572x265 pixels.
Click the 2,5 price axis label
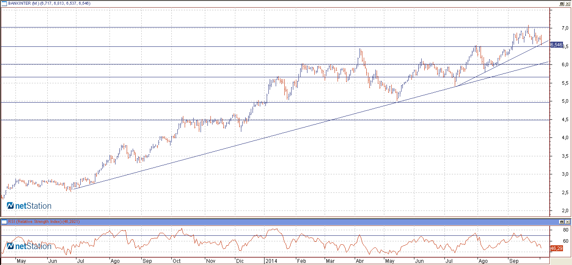[x=565, y=193]
